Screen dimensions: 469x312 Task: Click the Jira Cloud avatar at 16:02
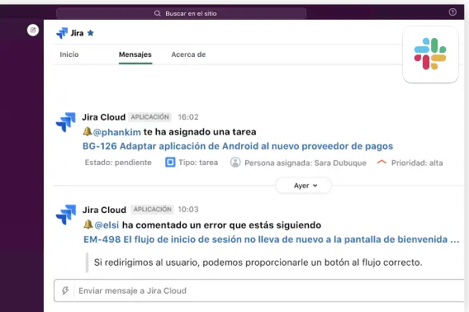click(x=66, y=122)
